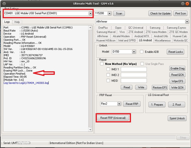191x148 pixels.
Task: Minimize the Ultimate Multi Tool window
Action: [x=183, y=4]
